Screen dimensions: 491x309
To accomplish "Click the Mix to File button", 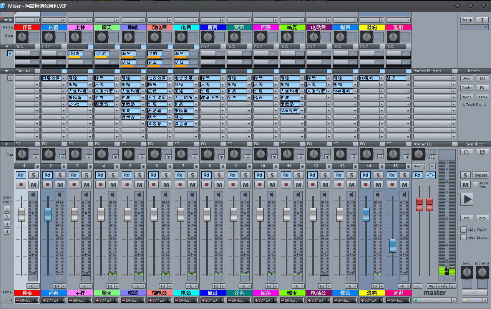I will pos(438,286).
